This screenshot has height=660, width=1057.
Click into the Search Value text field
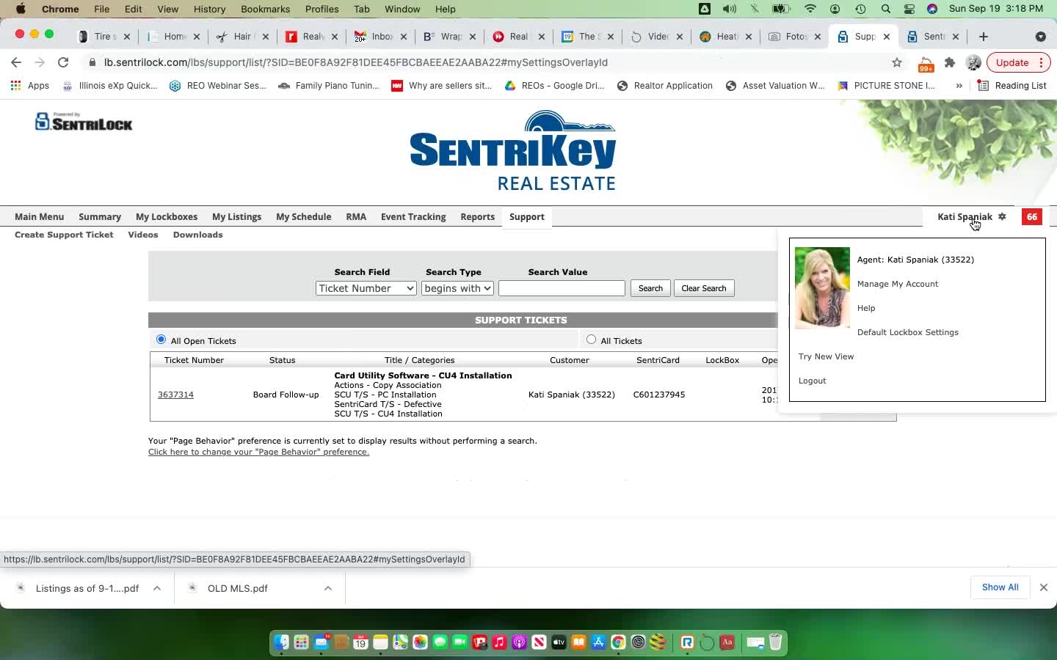tap(562, 288)
